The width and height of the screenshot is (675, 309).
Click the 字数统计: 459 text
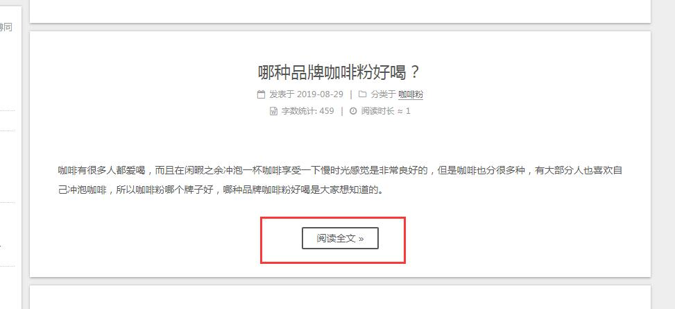(308, 111)
